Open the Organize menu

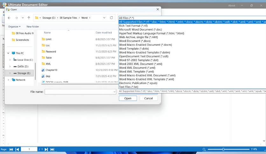click(14, 27)
